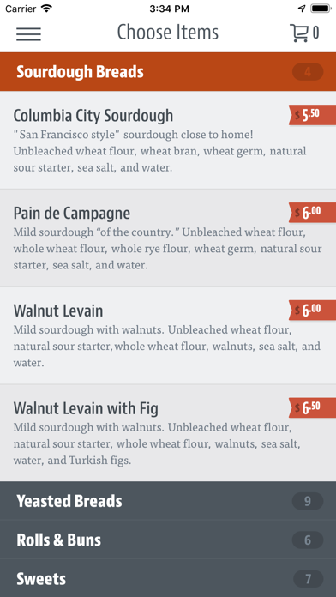Tap the Yeasted Breads count badge 9

(x=308, y=501)
